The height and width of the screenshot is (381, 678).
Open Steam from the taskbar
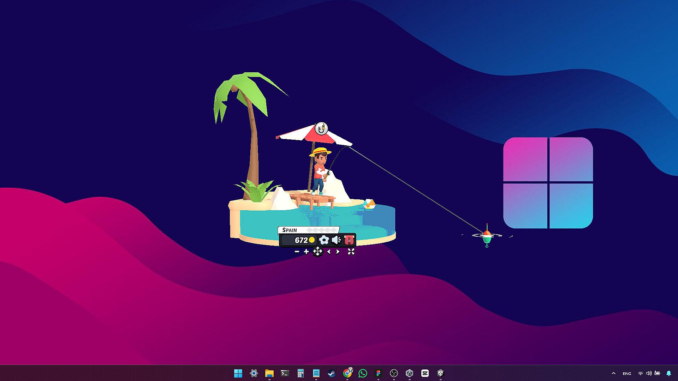point(332,373)
